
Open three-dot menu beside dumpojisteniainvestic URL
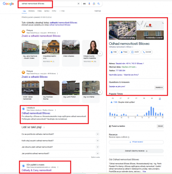coord(58,167)
